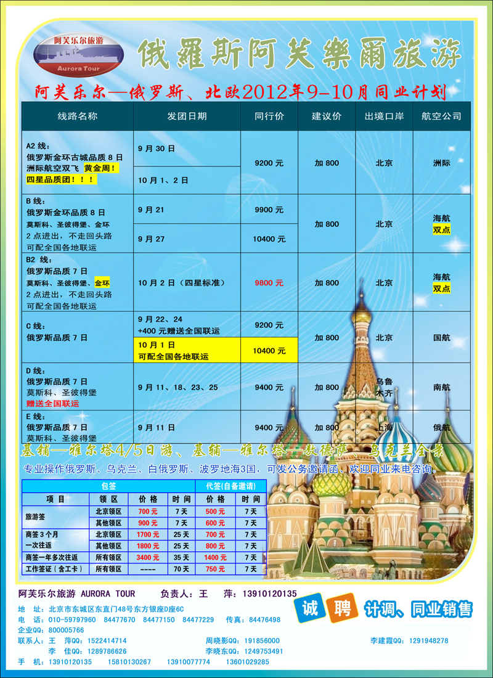Select the red 9800元 price

pos(269,283)
